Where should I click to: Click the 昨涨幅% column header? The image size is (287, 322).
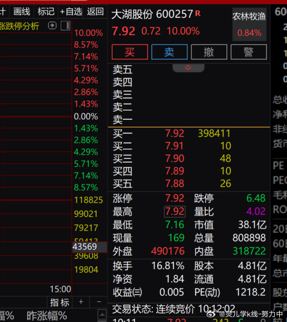pos(47,316)
